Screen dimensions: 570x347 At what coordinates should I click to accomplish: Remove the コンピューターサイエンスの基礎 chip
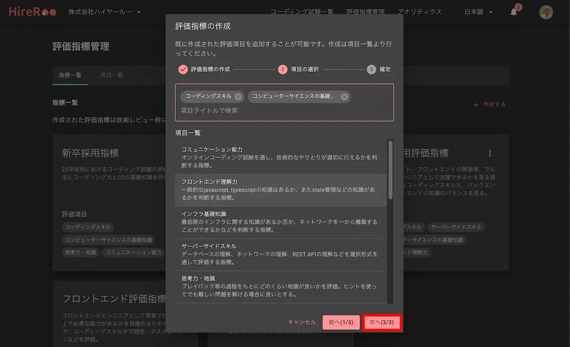tap(344, 96)
